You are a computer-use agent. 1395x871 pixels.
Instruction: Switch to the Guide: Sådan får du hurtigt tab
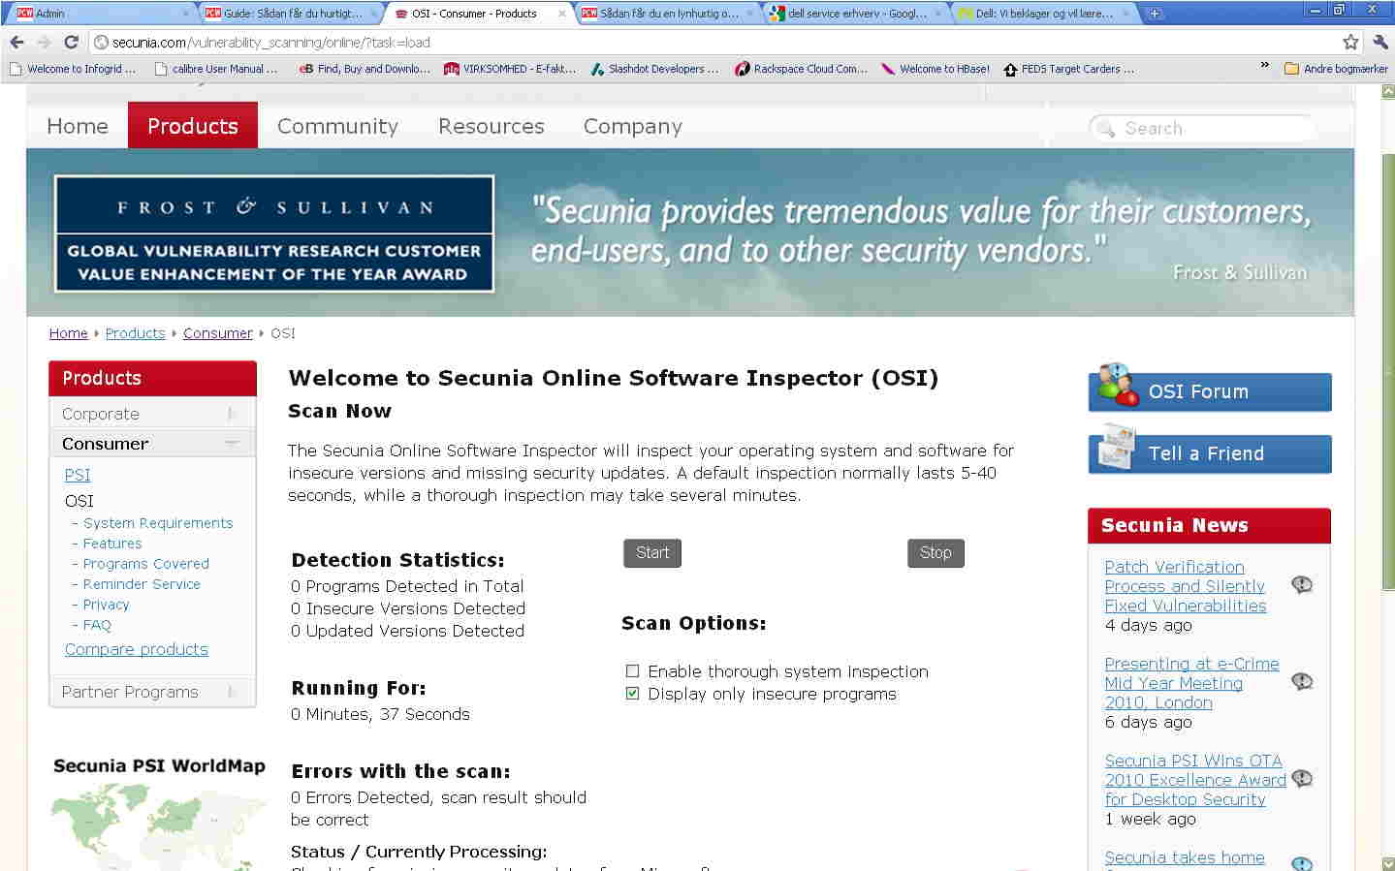(x=291, y=14)
